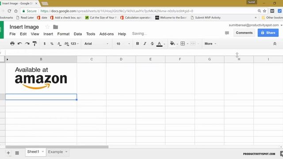Add a new sheet with plus
283x159 pixels.
[8, 153]
